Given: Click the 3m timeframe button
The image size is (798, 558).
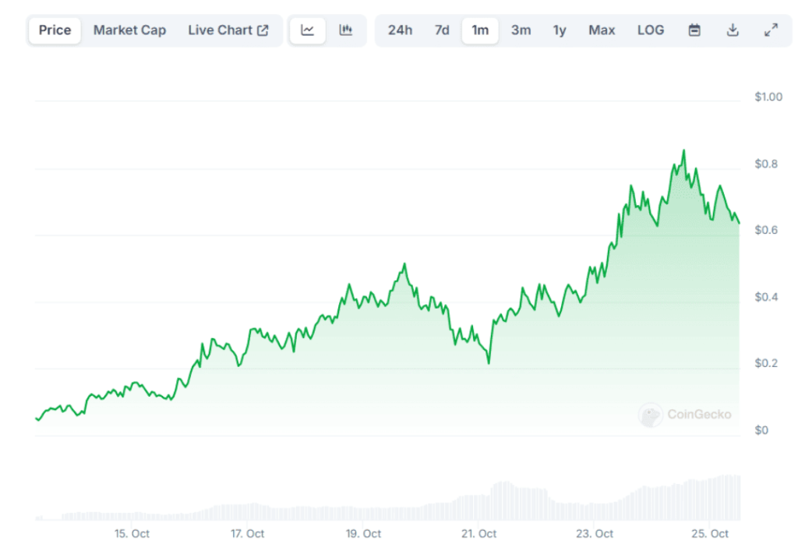Looking at the screenshot, I should [x=521, y=30].
